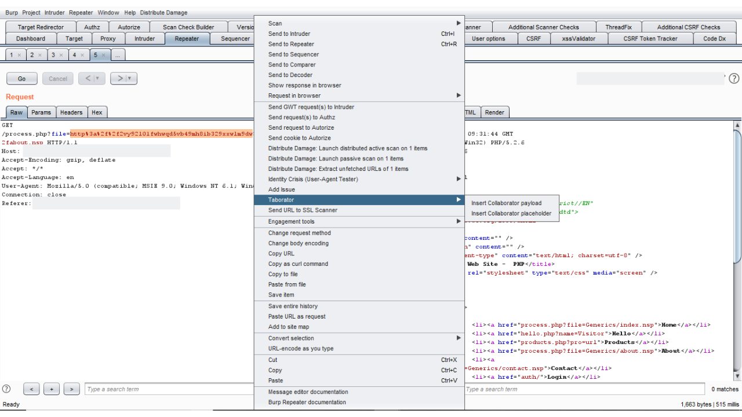This screenshot has width=742, height=417.
Task: Open the forward history dropdown arrow
Action: coord(129,78)
